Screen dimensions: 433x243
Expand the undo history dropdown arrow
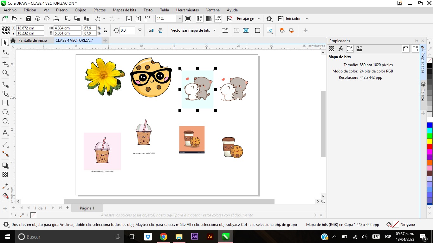coord(104,19)
